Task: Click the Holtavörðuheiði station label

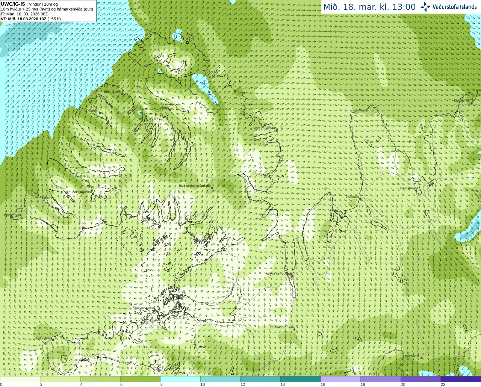Action: pyautogui.click(x=282, y=327)
